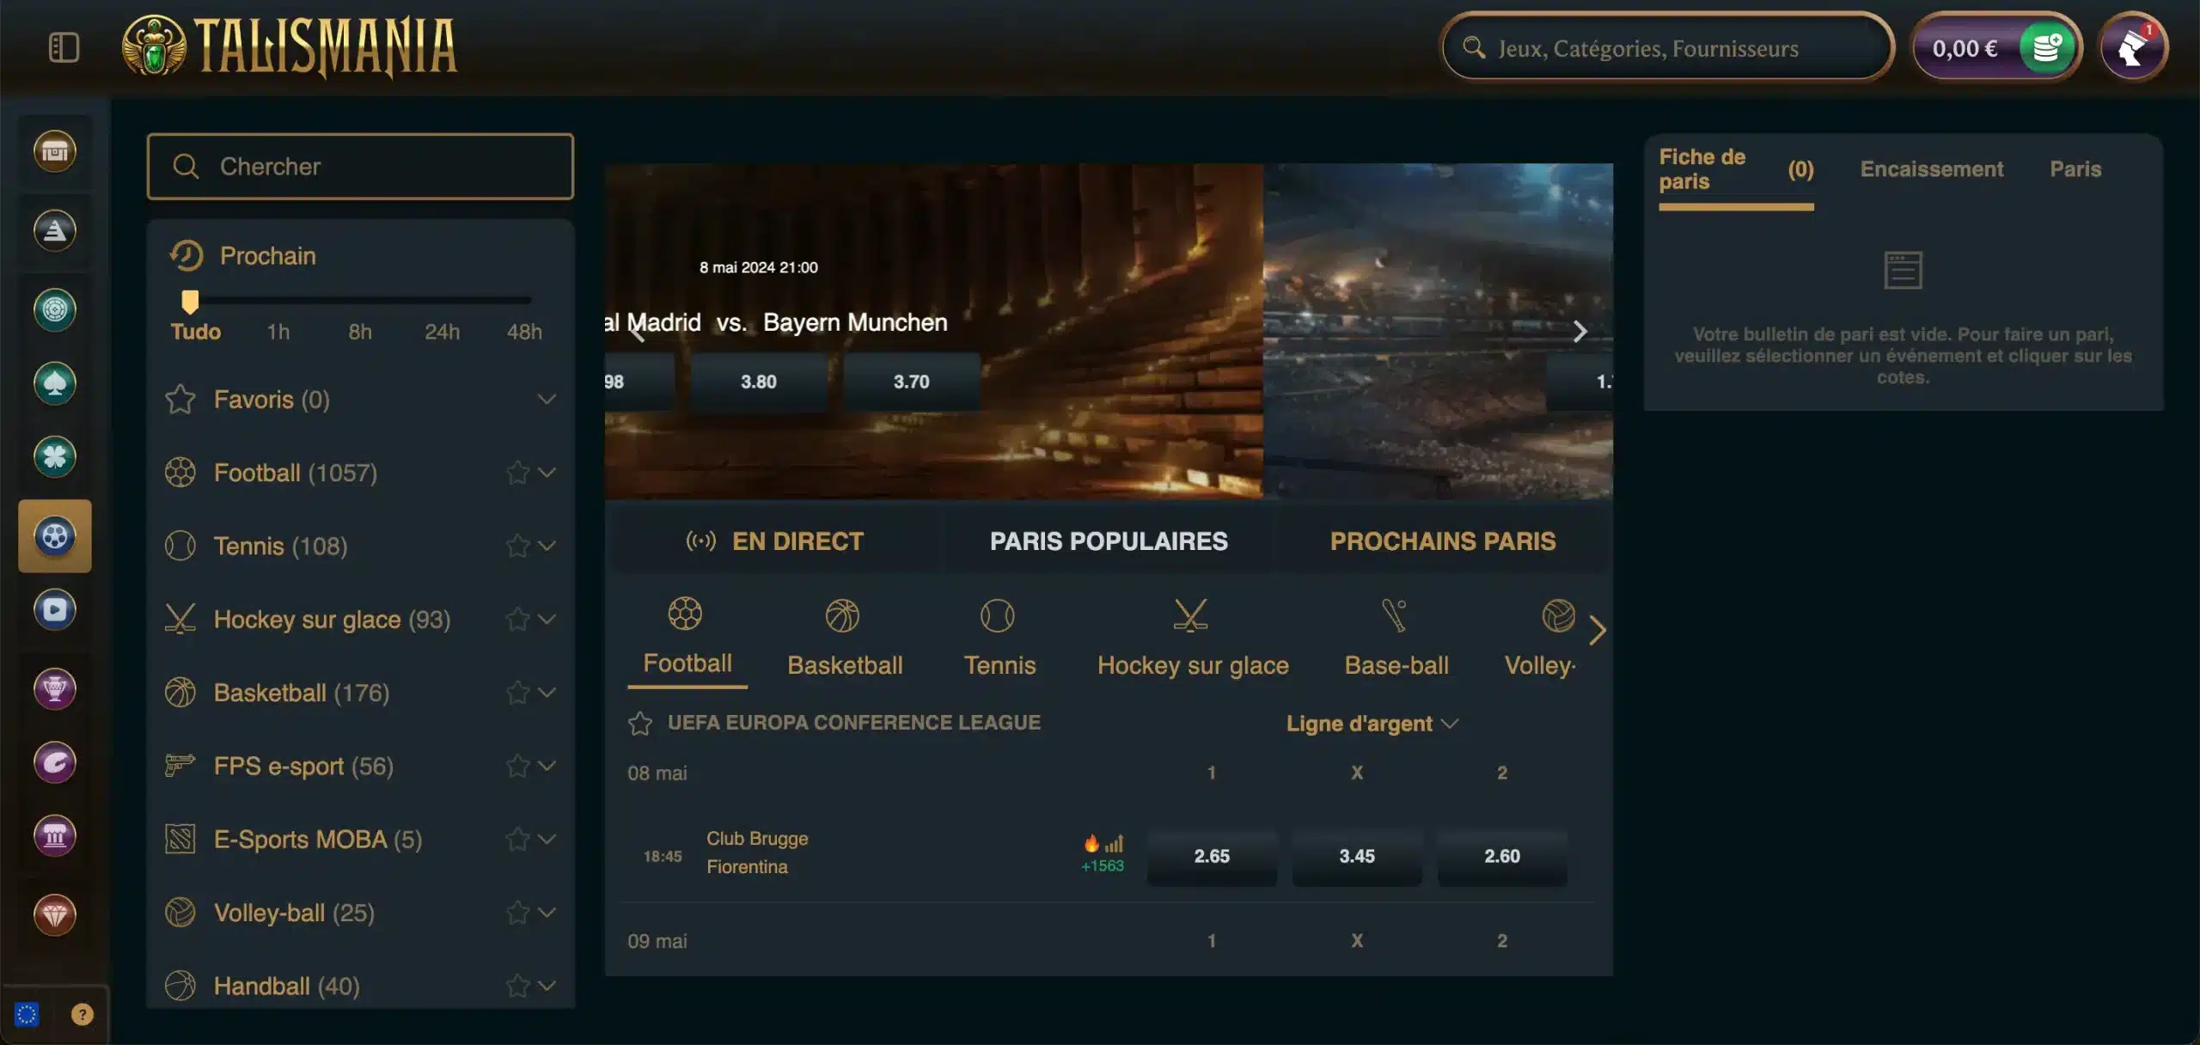Favorite Football with its star toggle
Image resolution: width=2200 pixels, height=1045 pixels.
click(x=517, y=473)
